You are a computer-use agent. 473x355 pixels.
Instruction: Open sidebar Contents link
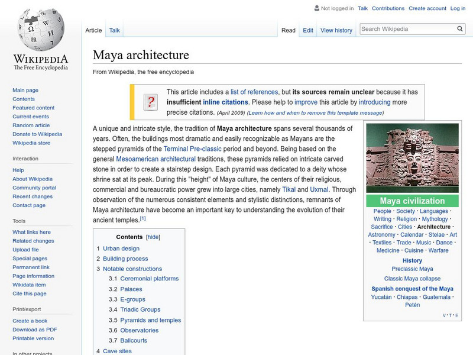24,99
